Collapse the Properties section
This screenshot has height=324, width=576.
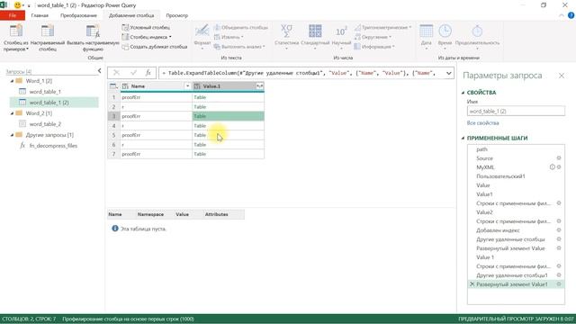463,93
